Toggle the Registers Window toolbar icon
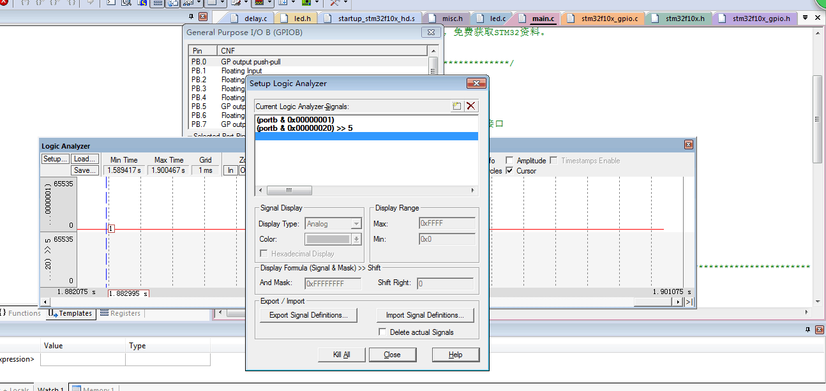This screenshot has height=391, width=826. click(x=158, y=3)
